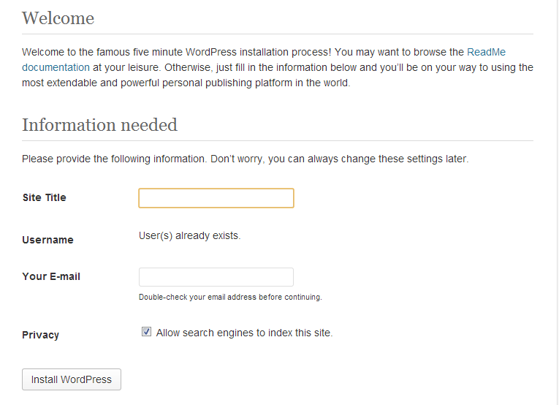Click the "Welcome" heading
The height and width of the screenshot is (405, 559).
click(x=58, y=18)
